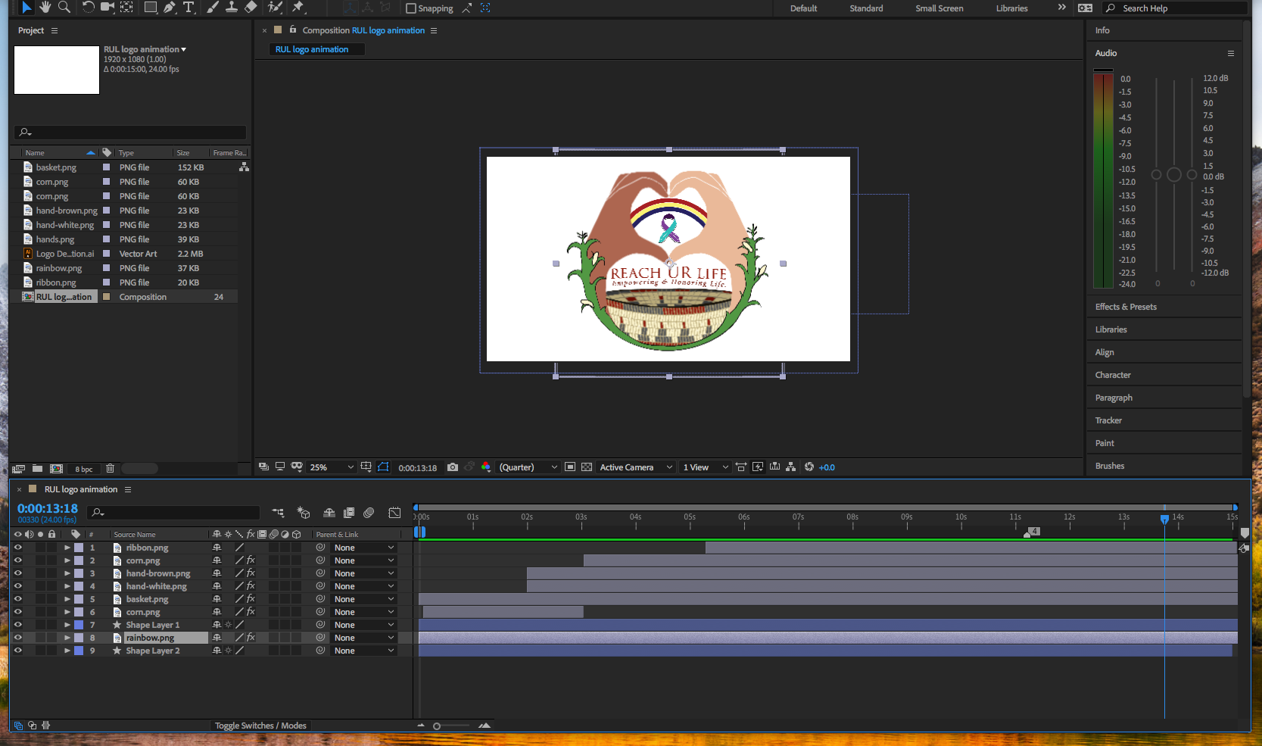1262x746 pixels.
Task: Select the Horizontal Type tool
Action: [x=189, y=8]
